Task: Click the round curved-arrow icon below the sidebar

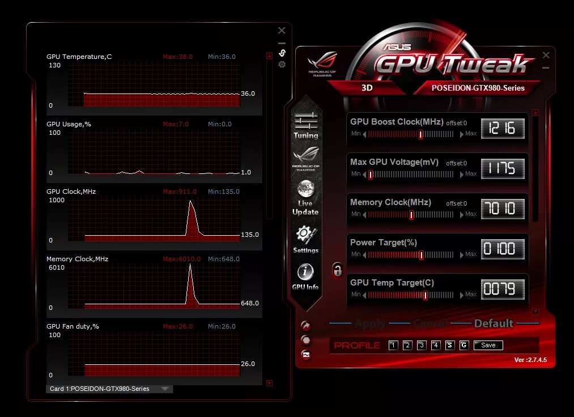Action: pyautogui.click(x=305, y=325)
